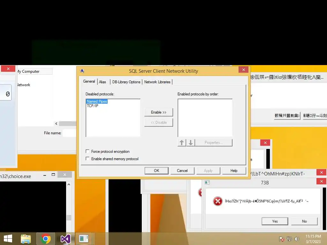
Task: Toggle Force protocol encryption checkbox
Action: click(x=87, y=151)
